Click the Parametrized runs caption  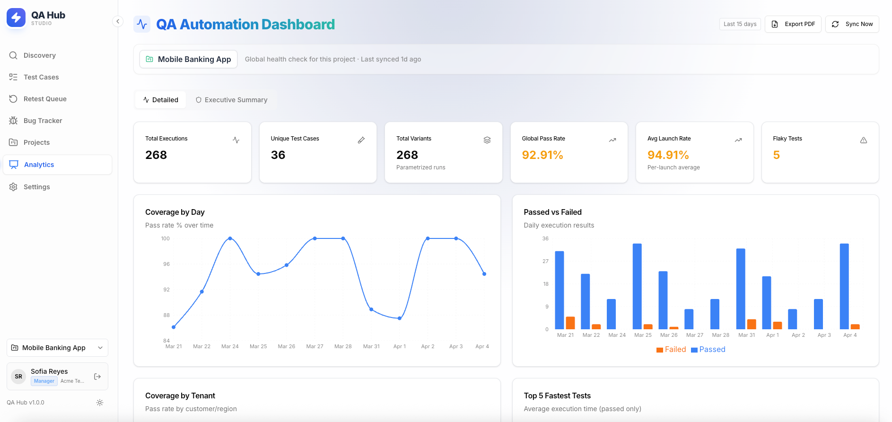pyautogui.click(x=421, y=167)
